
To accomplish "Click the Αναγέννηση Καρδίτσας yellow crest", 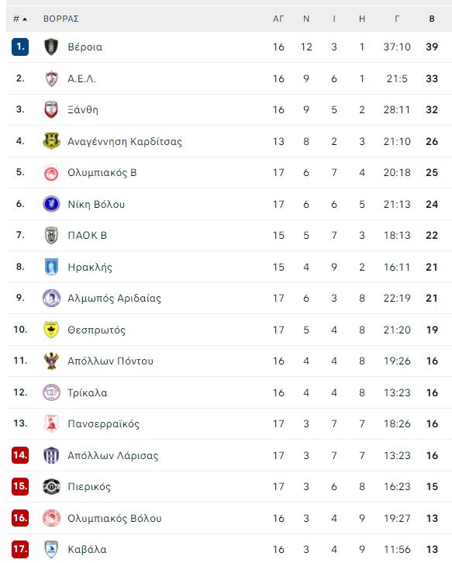I will [x=51, y=141].
